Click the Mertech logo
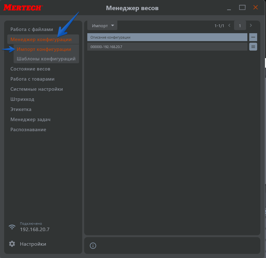This screenshot has width=266, height=258. point(23,8)
